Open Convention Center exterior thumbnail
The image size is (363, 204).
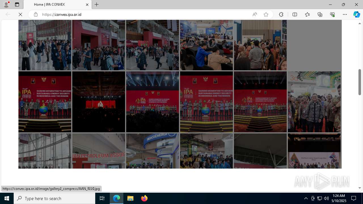[260, 151]
